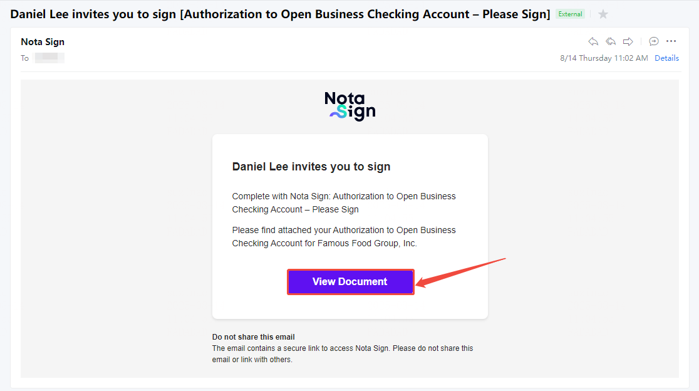
Task: Click the blurred recipient address
Action: coord(49,58)
